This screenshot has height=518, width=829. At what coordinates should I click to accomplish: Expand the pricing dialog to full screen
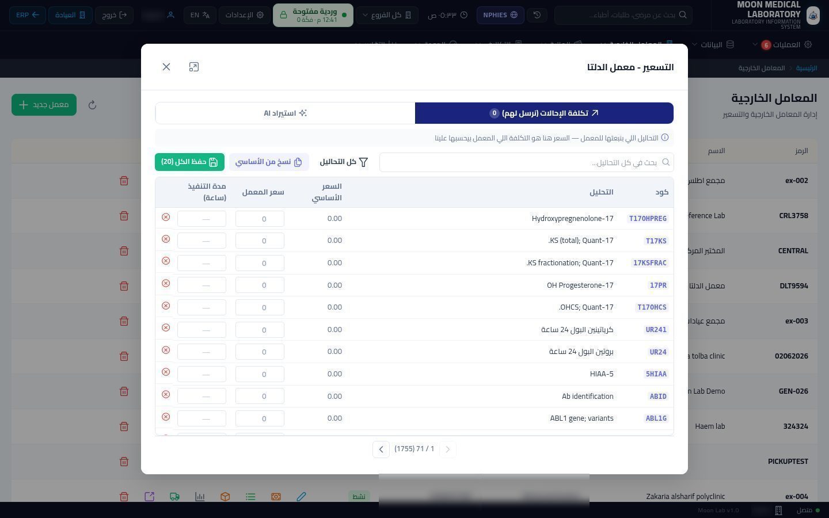point(194,67)
